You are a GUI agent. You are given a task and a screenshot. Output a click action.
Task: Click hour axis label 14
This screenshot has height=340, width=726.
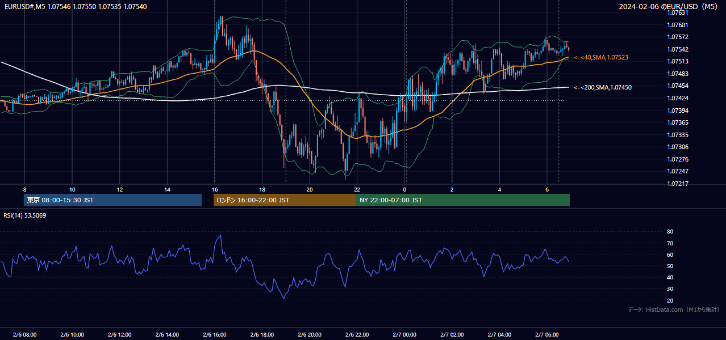(167, 189)
